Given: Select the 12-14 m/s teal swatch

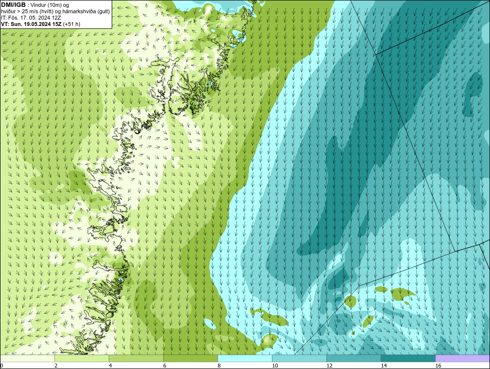Looking at the screenshot, I should point(354,358).
